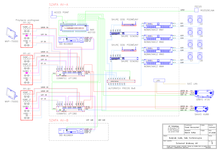Select the upper Shure SCM262 mixer
Image resolution: width=219 pixels, height=152 pixels.
pyautogui.click(x=124, y=33)
